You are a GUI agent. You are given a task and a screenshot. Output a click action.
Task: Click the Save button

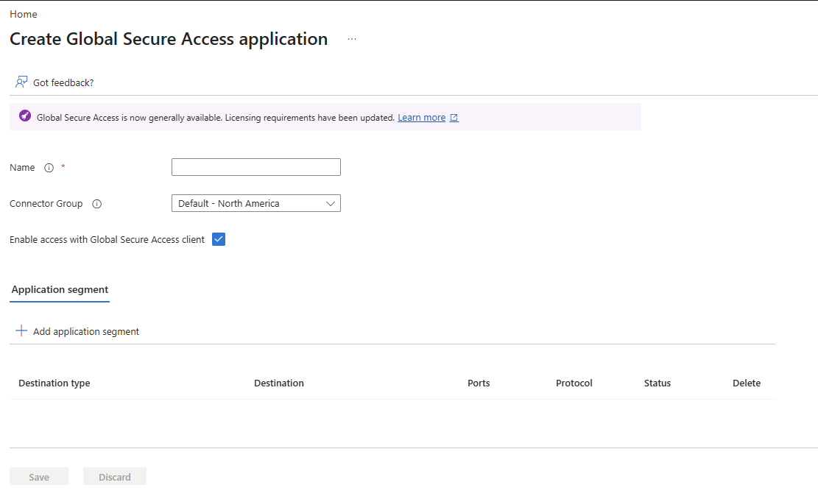(x=39, y=477)
